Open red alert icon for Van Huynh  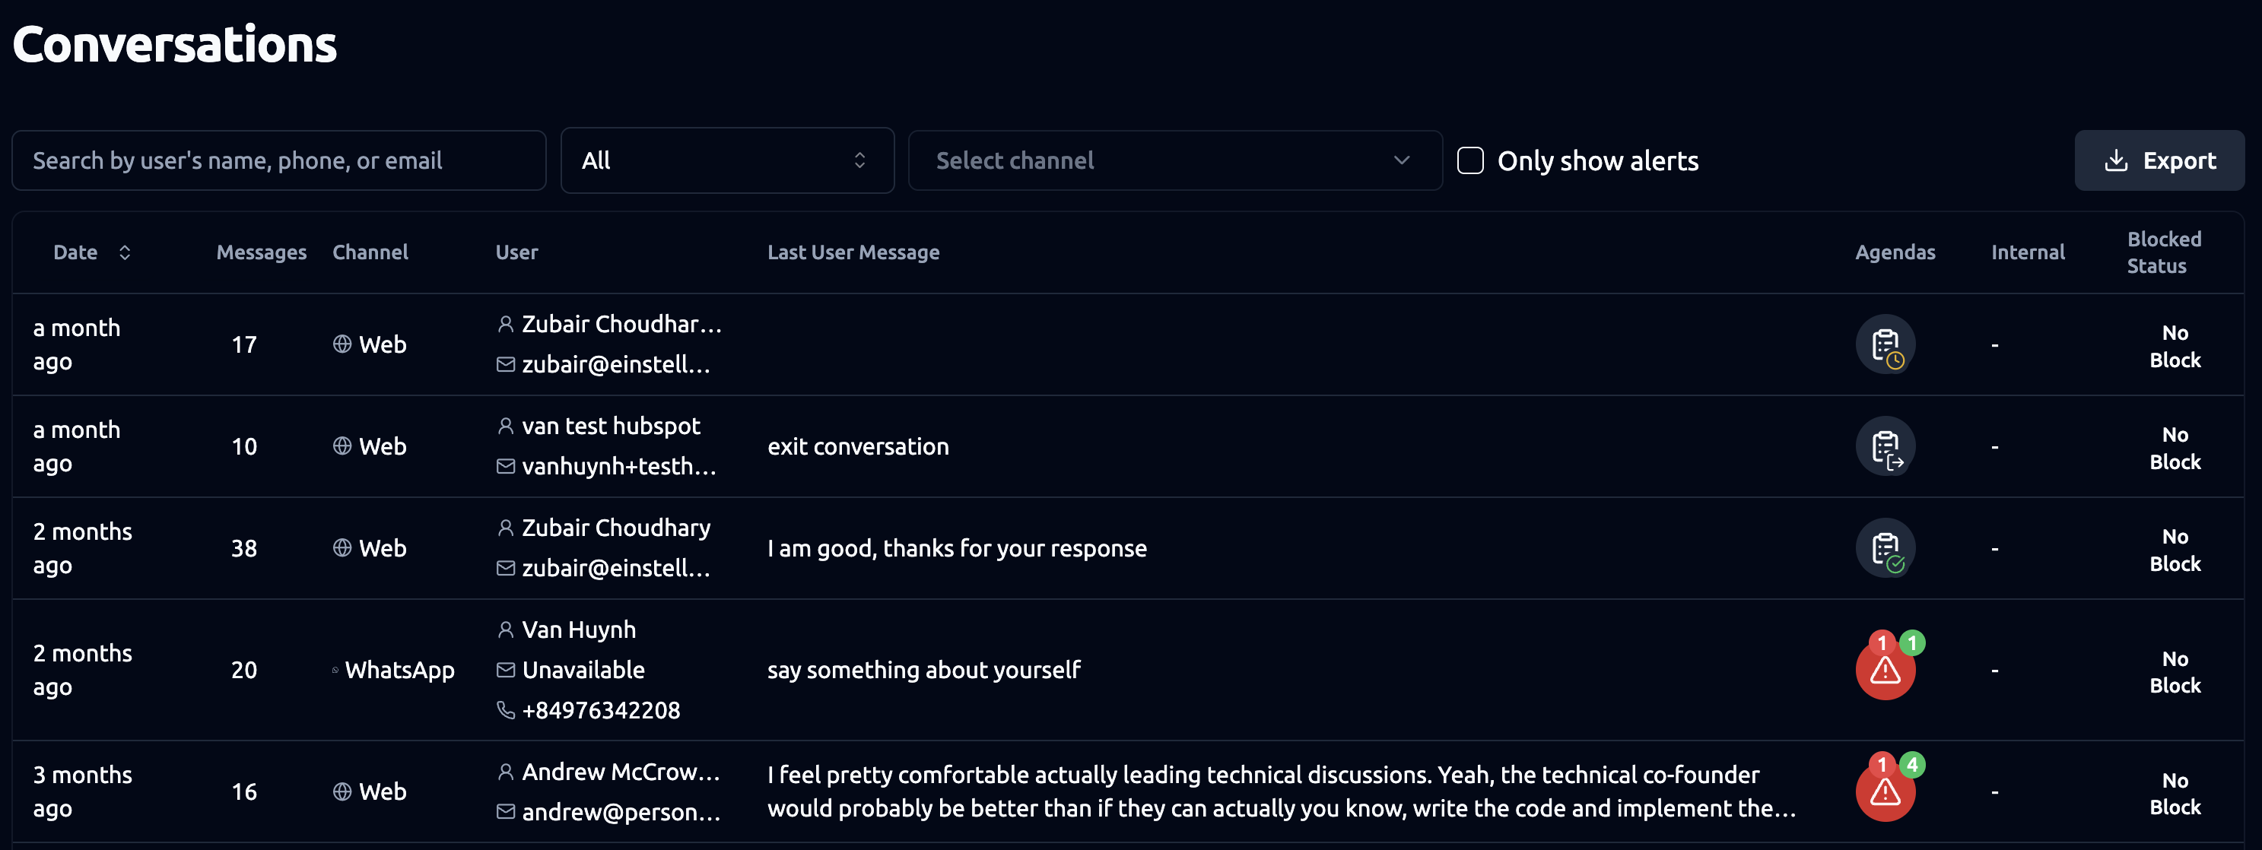pyautogui.click(x=1885, y=671)
